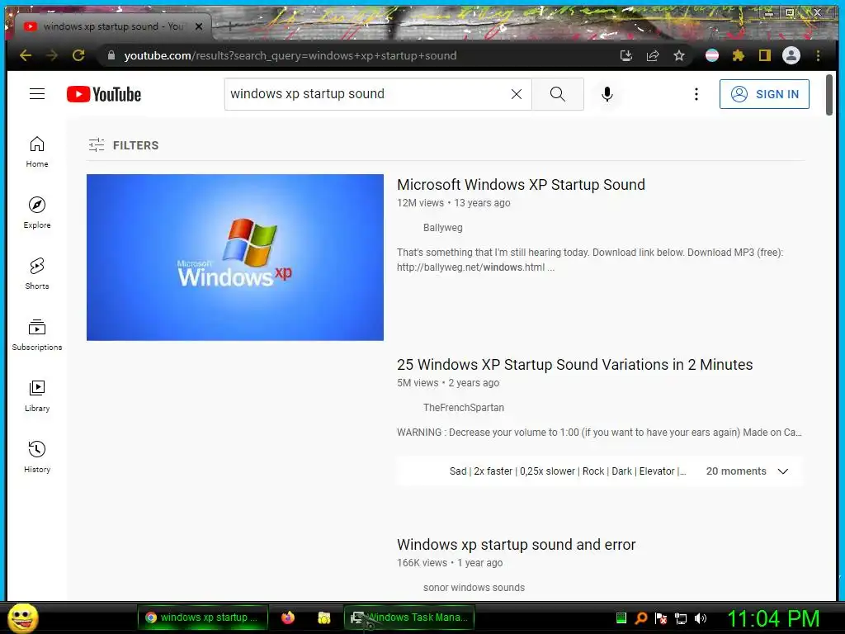Click the SIGN IN button
Viewport: 845px width, 634px height.
(764, 94)
